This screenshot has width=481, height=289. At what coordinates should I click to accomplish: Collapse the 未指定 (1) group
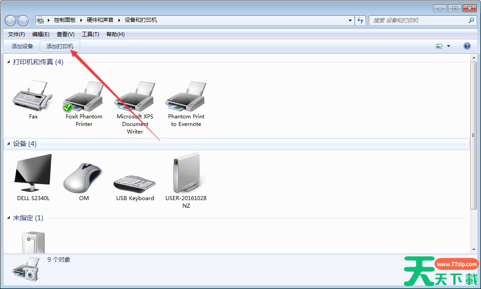tap(8, 218)
